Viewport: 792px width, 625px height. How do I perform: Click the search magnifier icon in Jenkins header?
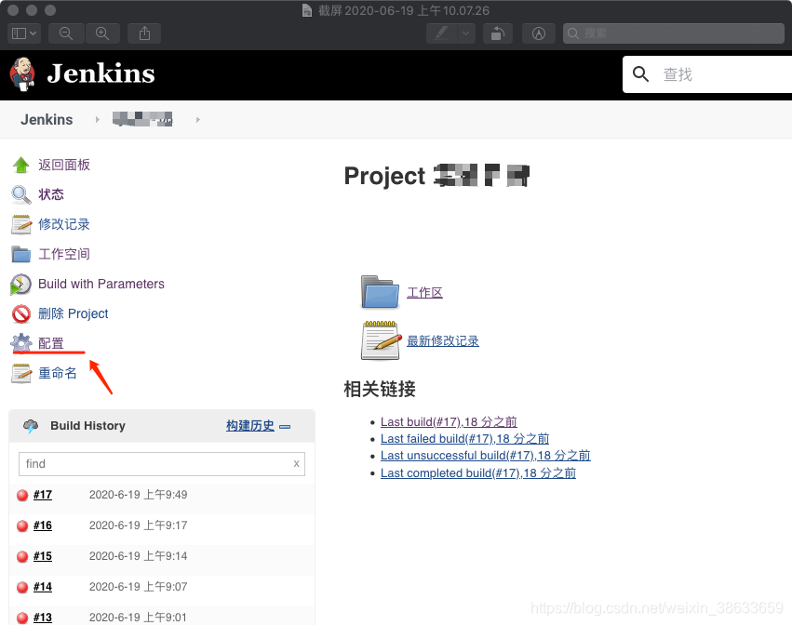[641, 74]
